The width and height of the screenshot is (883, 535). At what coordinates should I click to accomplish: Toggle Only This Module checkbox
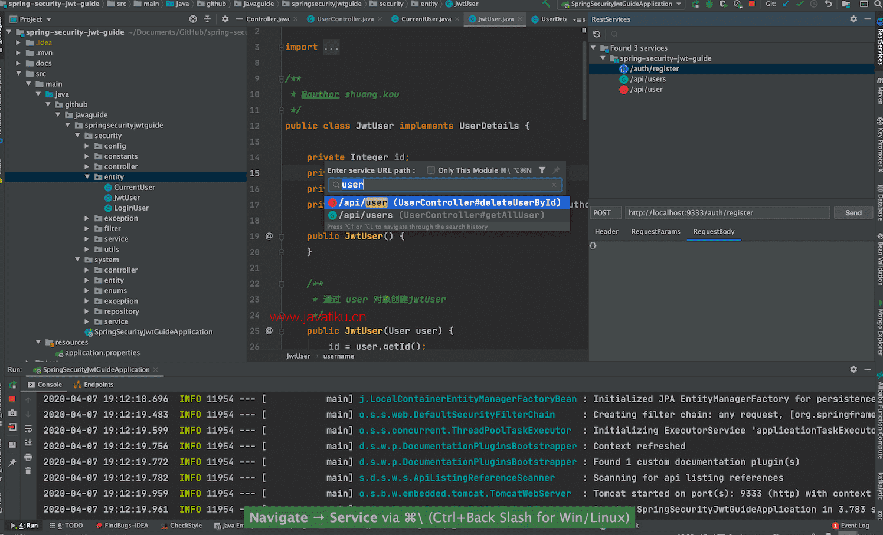431,170
